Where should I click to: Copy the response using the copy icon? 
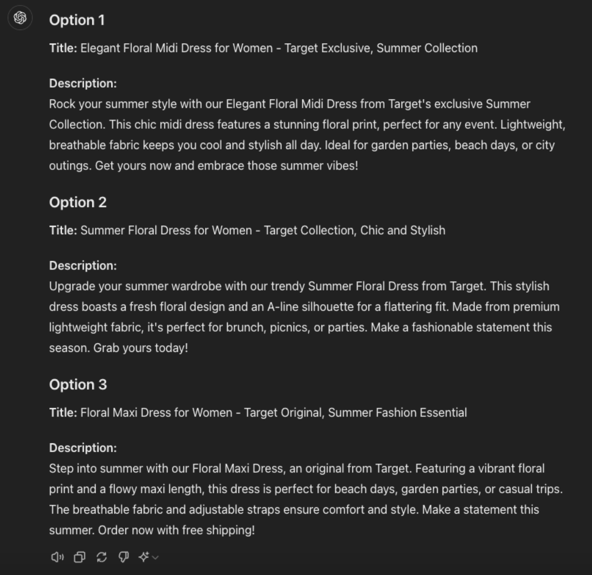pos(80,557)
